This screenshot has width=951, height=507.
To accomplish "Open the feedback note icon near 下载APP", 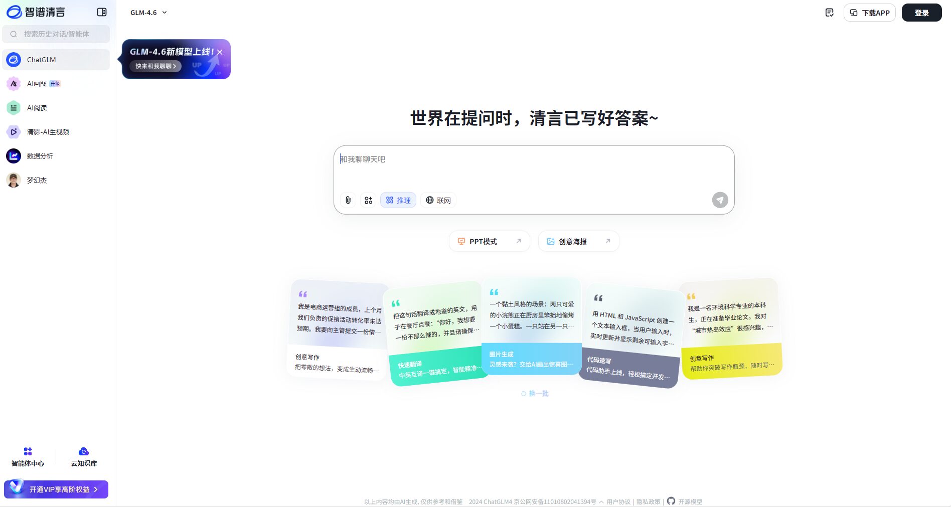I will [x=830, y=13].
